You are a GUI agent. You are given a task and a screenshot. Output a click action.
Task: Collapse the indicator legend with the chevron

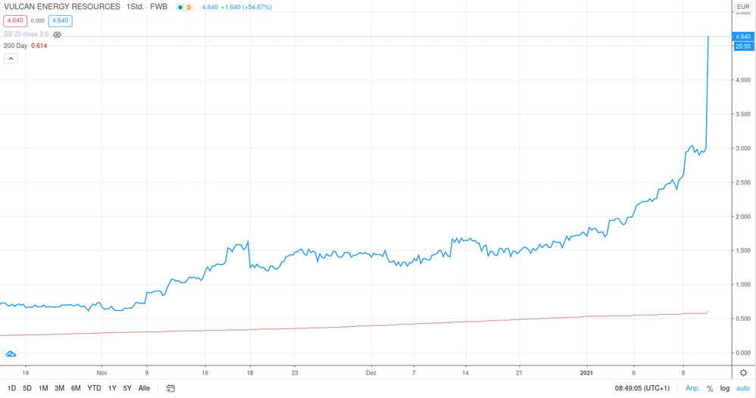11,58
